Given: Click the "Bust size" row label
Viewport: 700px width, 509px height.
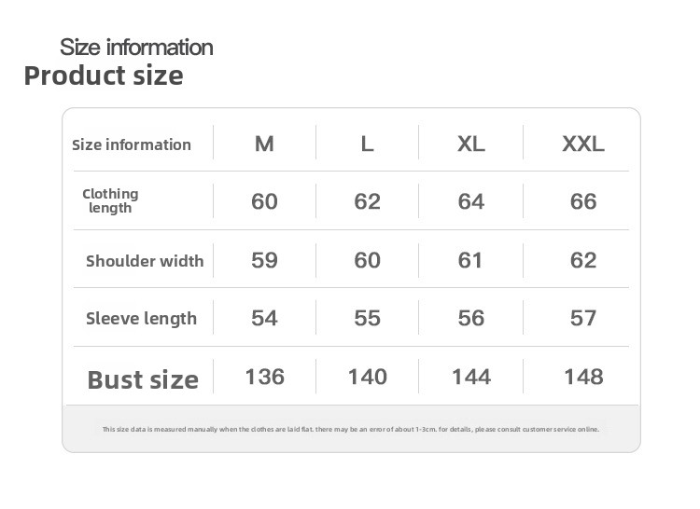Looking at the screenshot, I should (143, 379).
